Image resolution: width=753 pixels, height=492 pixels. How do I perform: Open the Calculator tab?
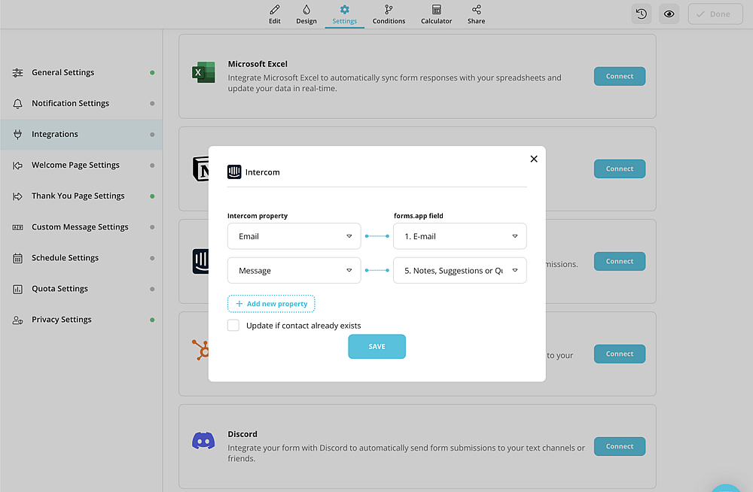(436, 14)
